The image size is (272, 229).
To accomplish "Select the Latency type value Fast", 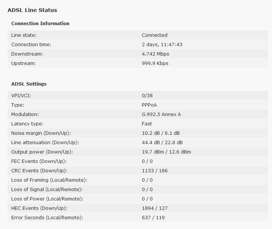I will click(147, 124).
